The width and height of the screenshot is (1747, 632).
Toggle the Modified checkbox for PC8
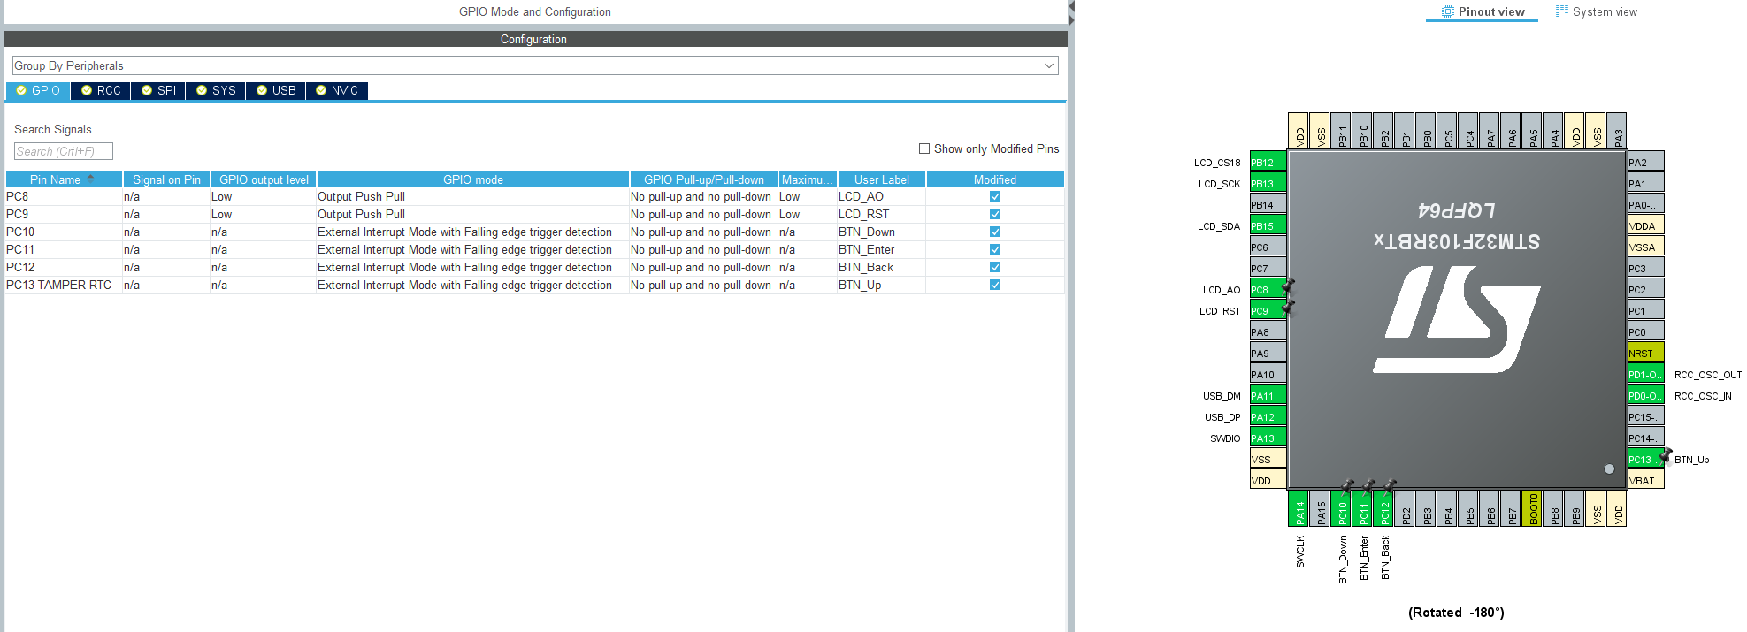pyautogui.click(x=995, y=196)
